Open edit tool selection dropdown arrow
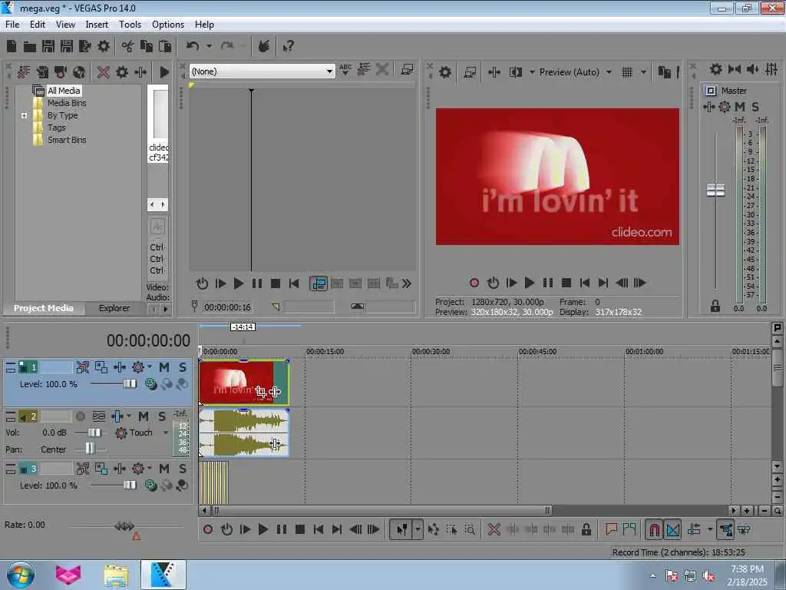 [x=418, y=529]
